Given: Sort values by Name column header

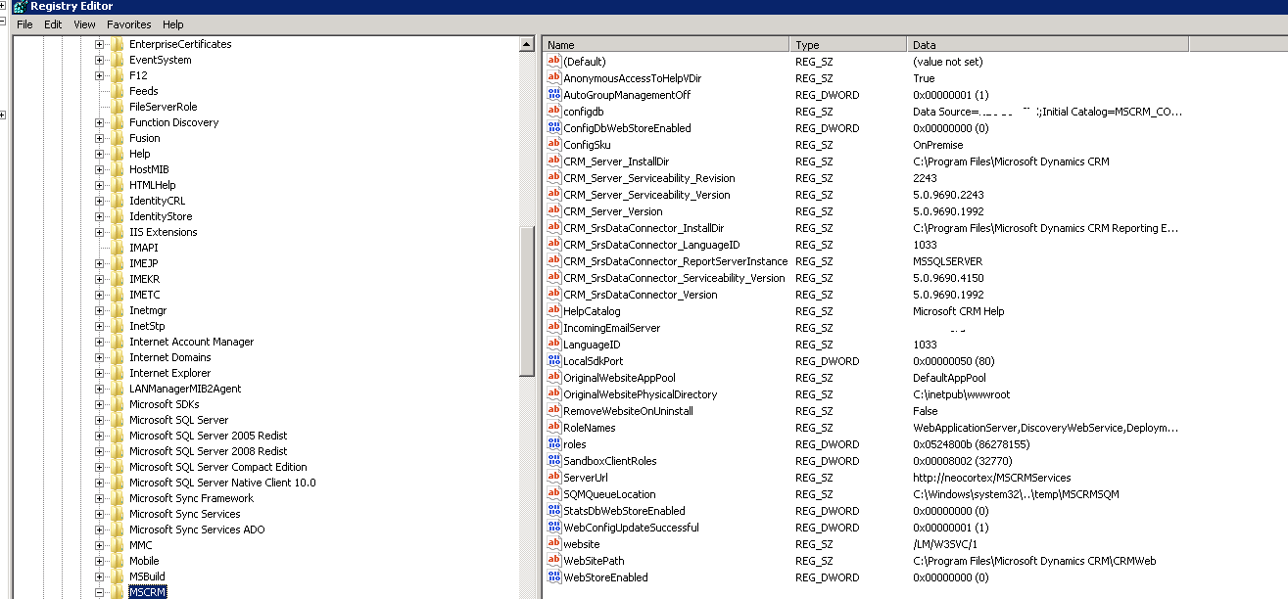Looking at the screenshot, I should [x=666, y=45].
